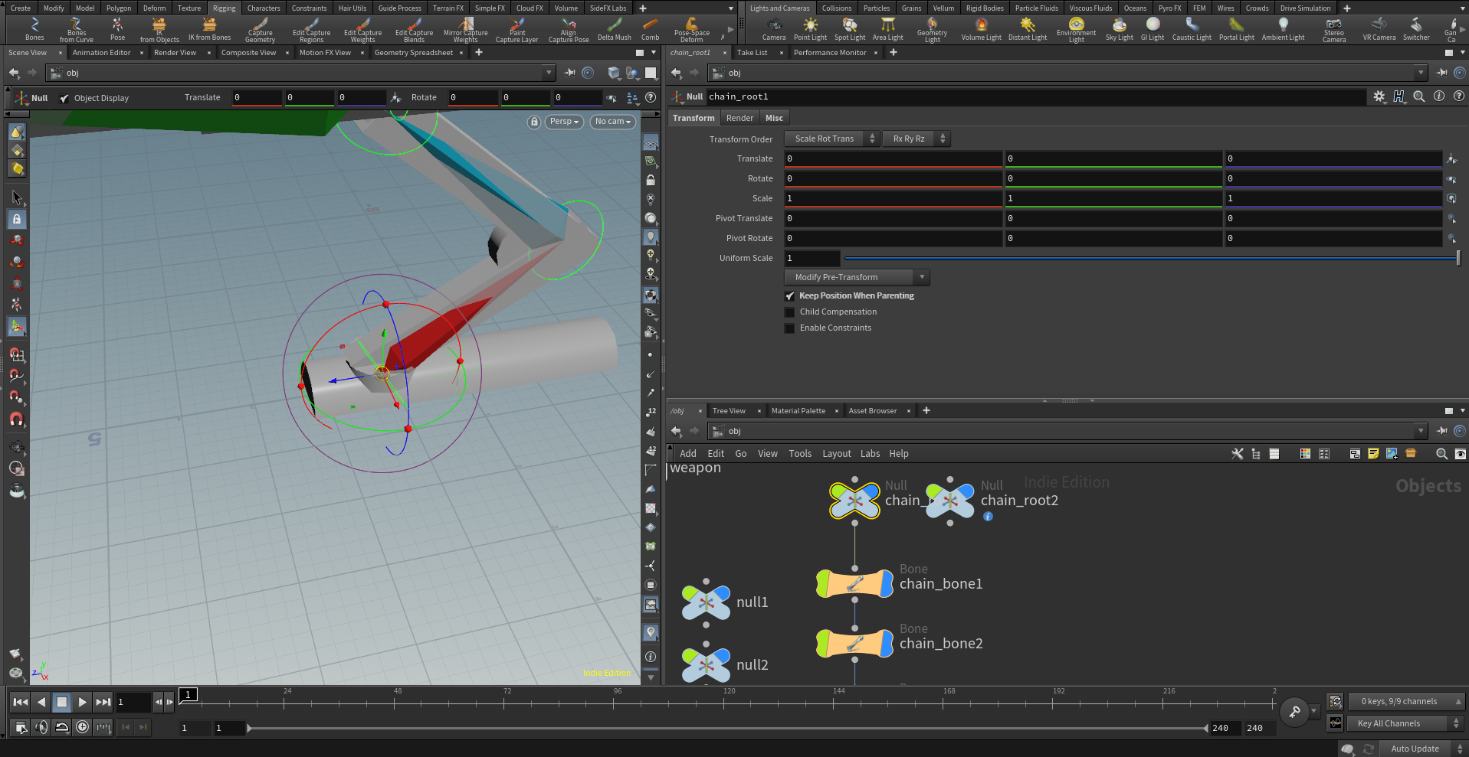Image resolution: width=1469 pixels, height=757 pixels.
Task: Click the Sky Light shelf icon
Action: click(x=1119, y=29)
